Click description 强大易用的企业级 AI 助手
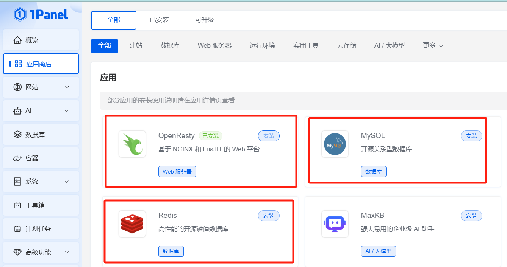This screenshot has height=267, width=507. [397, 229]
